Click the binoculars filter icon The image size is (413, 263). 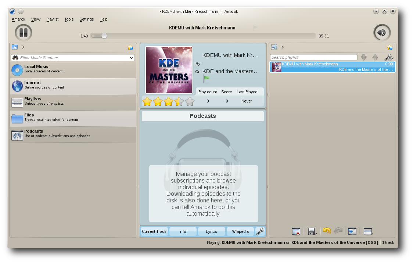[x=15, y=58]
